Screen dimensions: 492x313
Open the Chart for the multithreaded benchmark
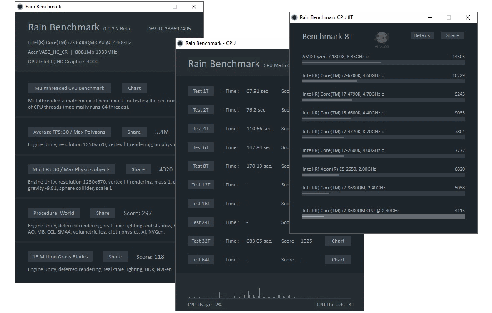click(x=134, y=88)
